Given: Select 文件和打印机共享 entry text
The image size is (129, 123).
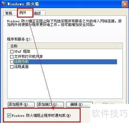Looking at the screenshot, I should pos(28,57).
